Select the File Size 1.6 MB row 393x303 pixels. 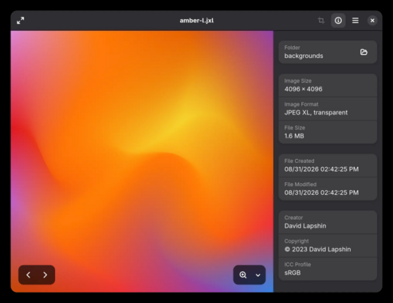(x=328, y=132)
